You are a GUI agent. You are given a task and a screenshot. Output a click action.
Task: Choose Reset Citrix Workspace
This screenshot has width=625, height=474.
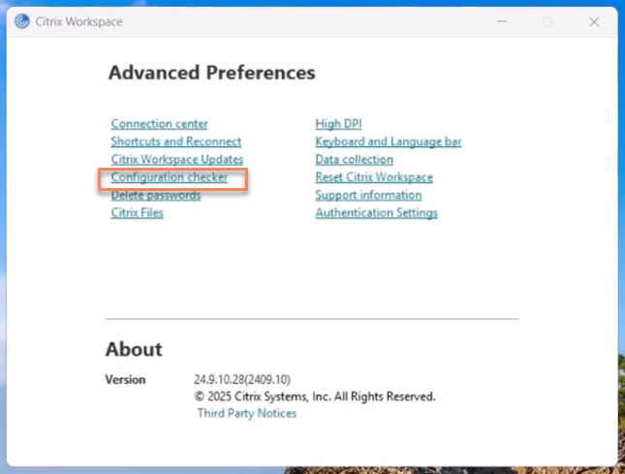click(x=374, y=177)
